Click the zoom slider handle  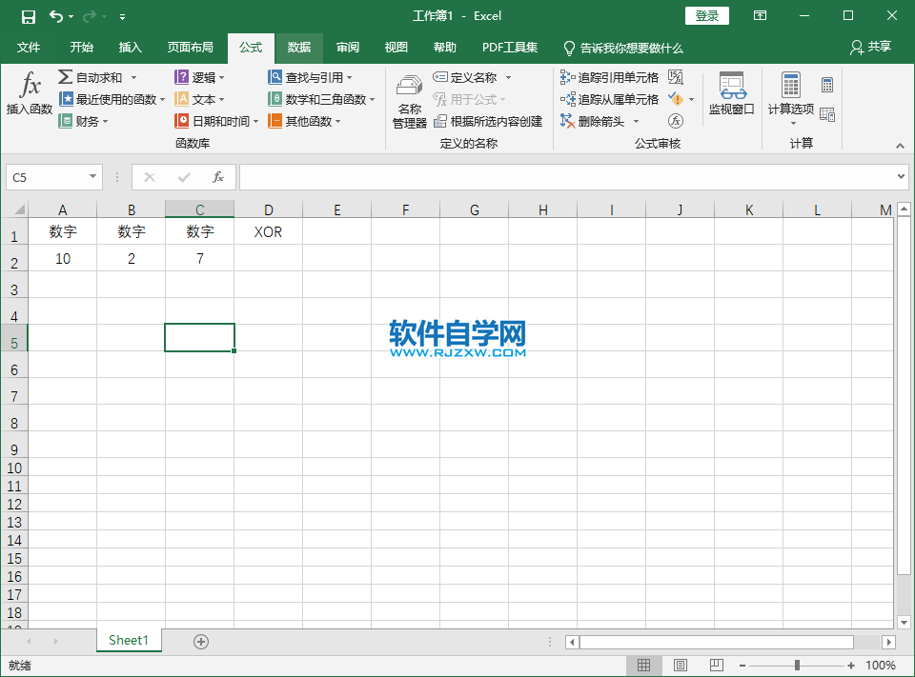point(797,666)
